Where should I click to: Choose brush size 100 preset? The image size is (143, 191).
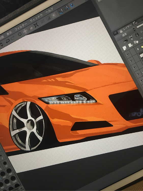click(7, 182)
